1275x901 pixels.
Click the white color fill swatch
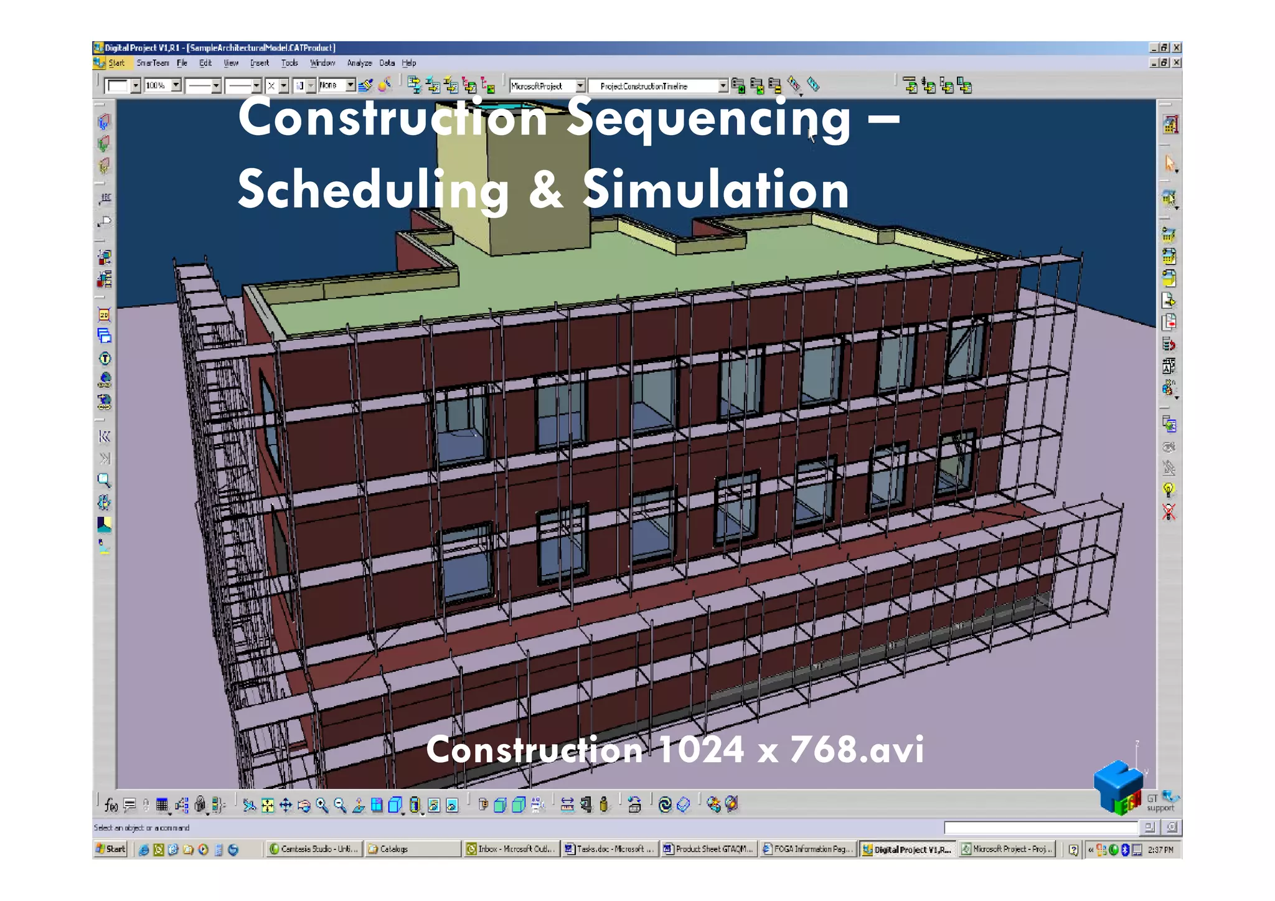tap(117, 86)
